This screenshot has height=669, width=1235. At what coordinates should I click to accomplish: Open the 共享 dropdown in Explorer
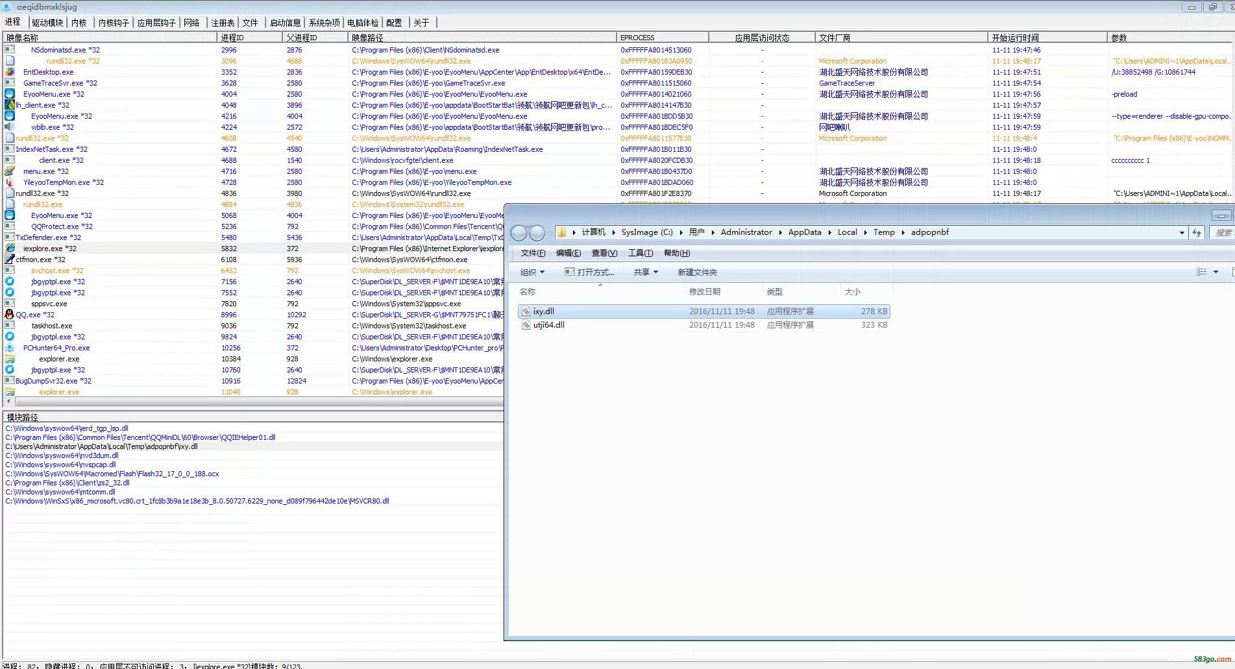(646, 273)
